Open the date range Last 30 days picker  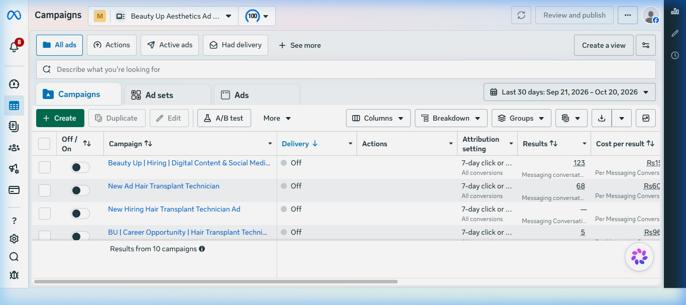pos(569,92)
